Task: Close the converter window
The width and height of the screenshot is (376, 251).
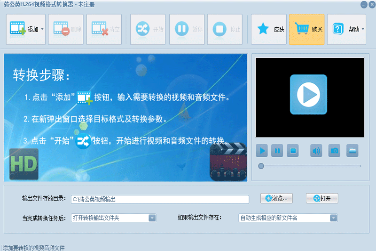Action: (x=372, y=5)
